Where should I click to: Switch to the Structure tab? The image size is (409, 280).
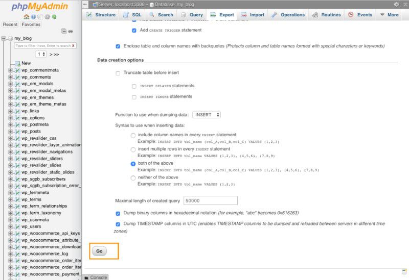coord(101,15)
